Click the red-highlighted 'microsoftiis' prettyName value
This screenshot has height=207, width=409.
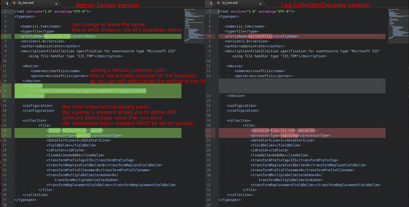click(260, 36)
